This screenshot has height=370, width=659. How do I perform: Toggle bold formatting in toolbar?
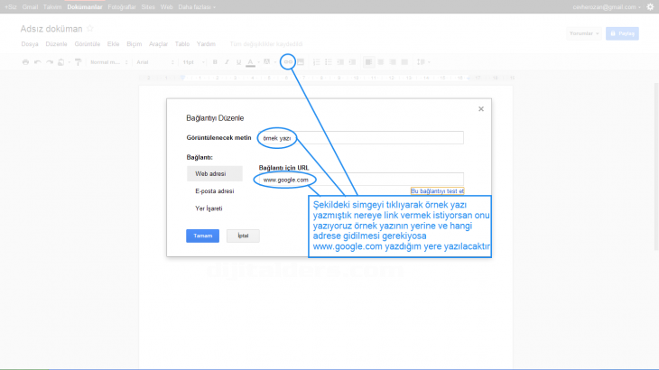pyautogui.click(x=215, y=61)
